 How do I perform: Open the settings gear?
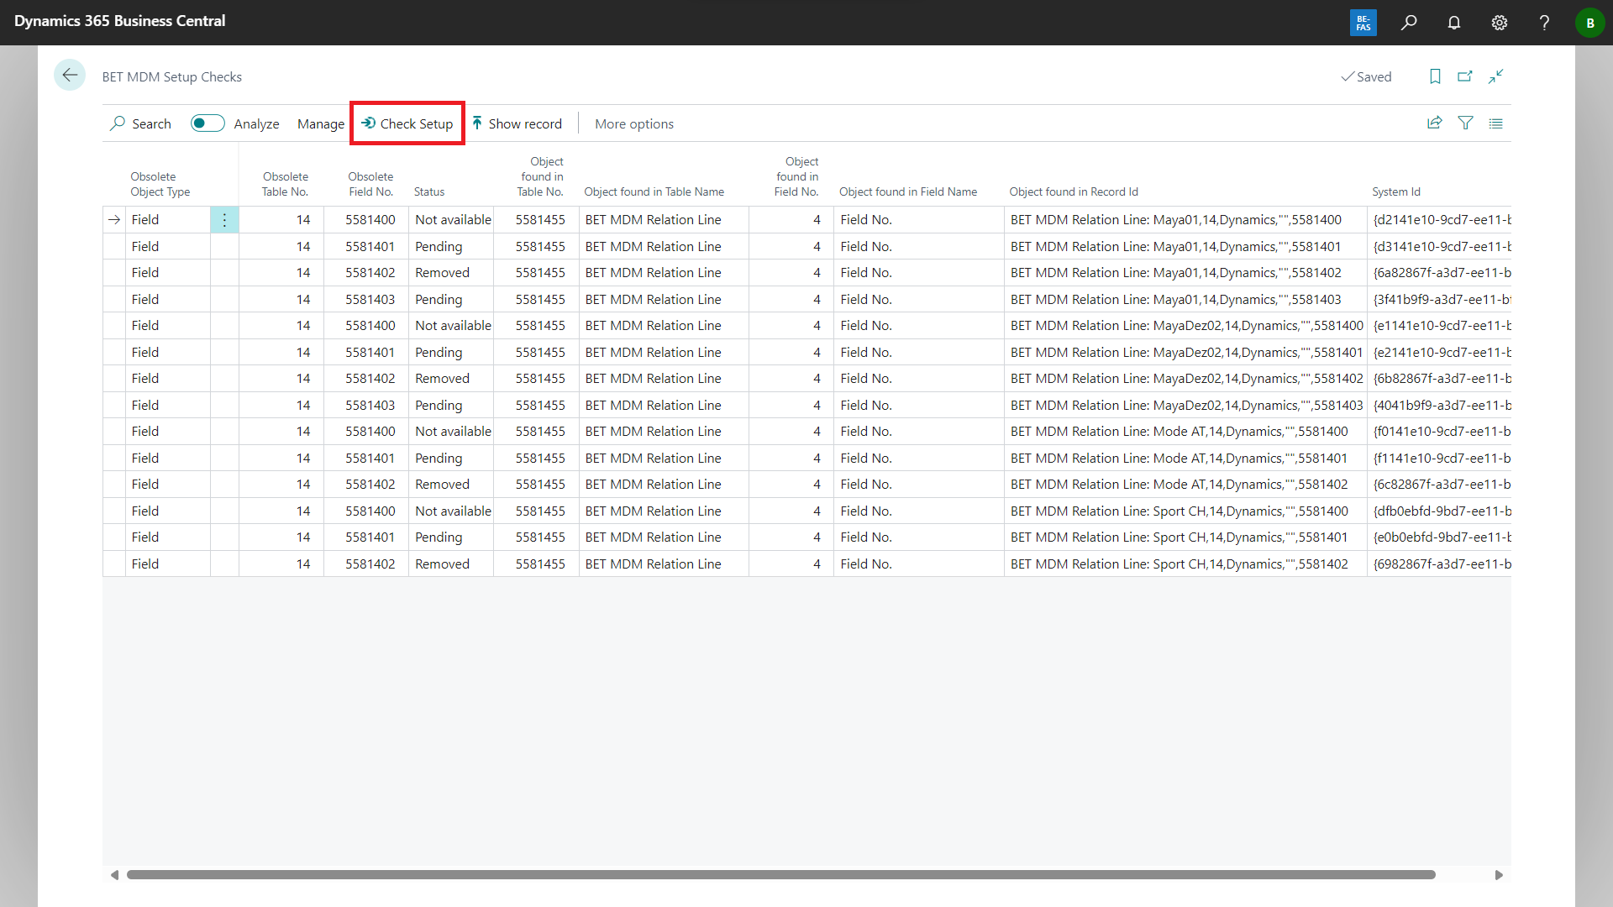(1500, 23)
